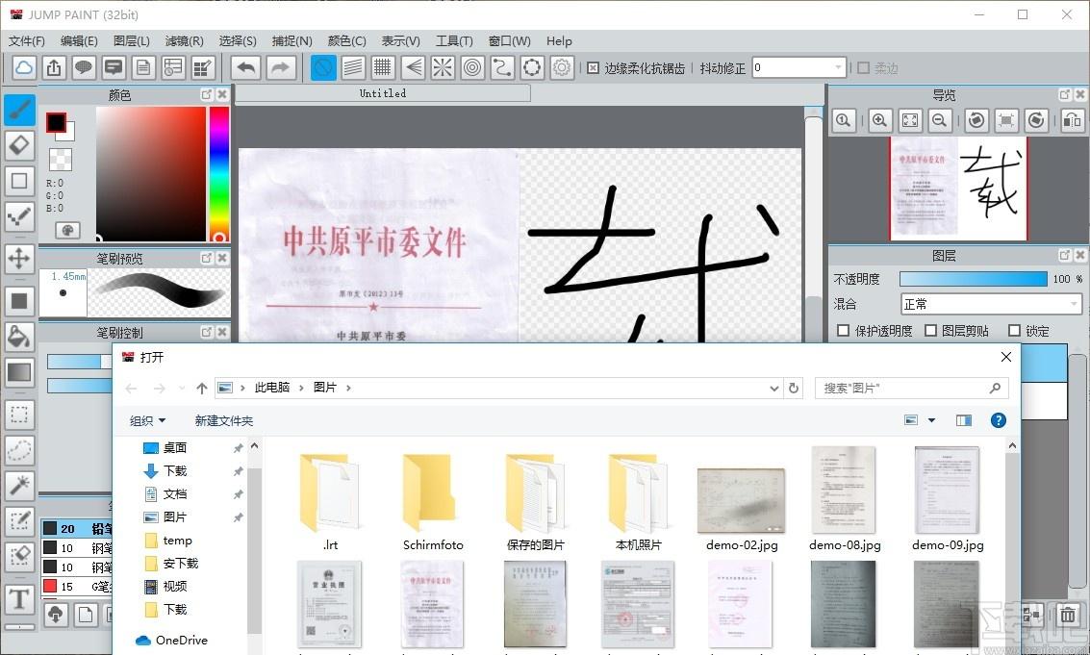1090x655 pixels.
Task: Activate the Move tool
Action: coord(19,259)
